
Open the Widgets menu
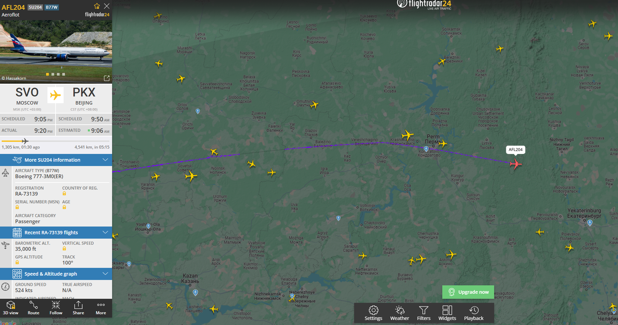tap(447, 313)
